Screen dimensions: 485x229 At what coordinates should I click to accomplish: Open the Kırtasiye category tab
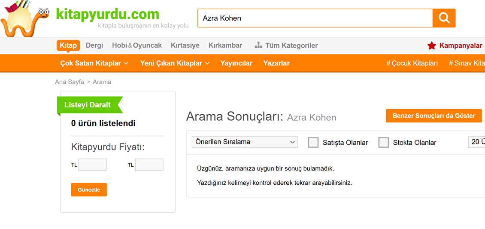(x=185, y=46)
